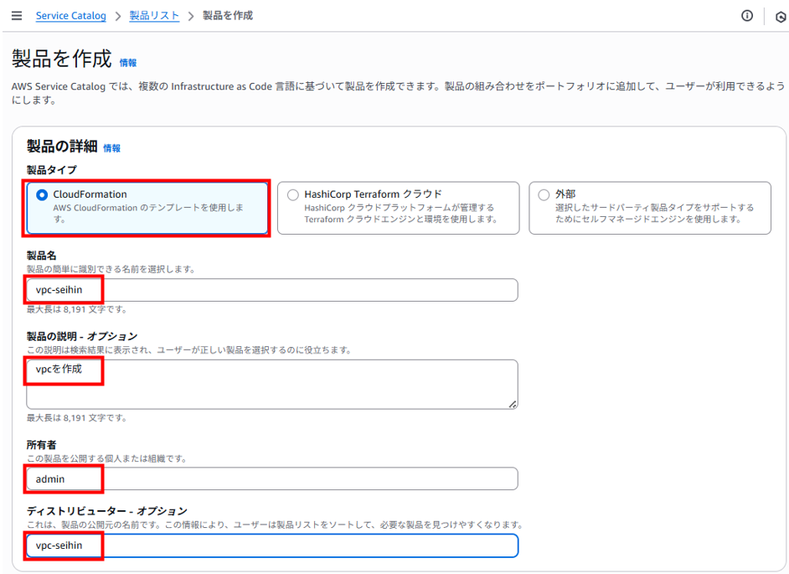Click the 製品を作成 breadcrumb text
Image resolution: width=789 pixels, height=574 pixels.
pos(228,16)
